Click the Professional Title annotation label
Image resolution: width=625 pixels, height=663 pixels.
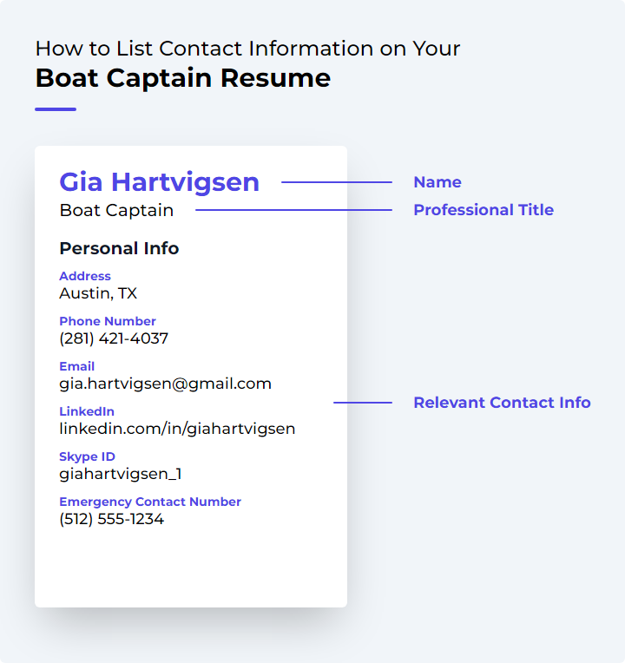click(x=484, y=210)
